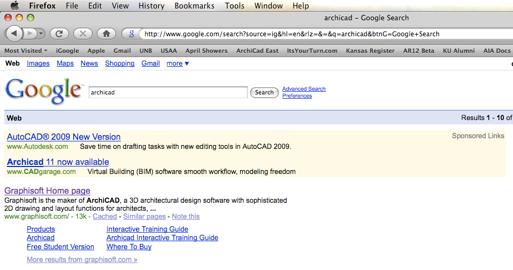Click the Google logo

coord(43,91)
